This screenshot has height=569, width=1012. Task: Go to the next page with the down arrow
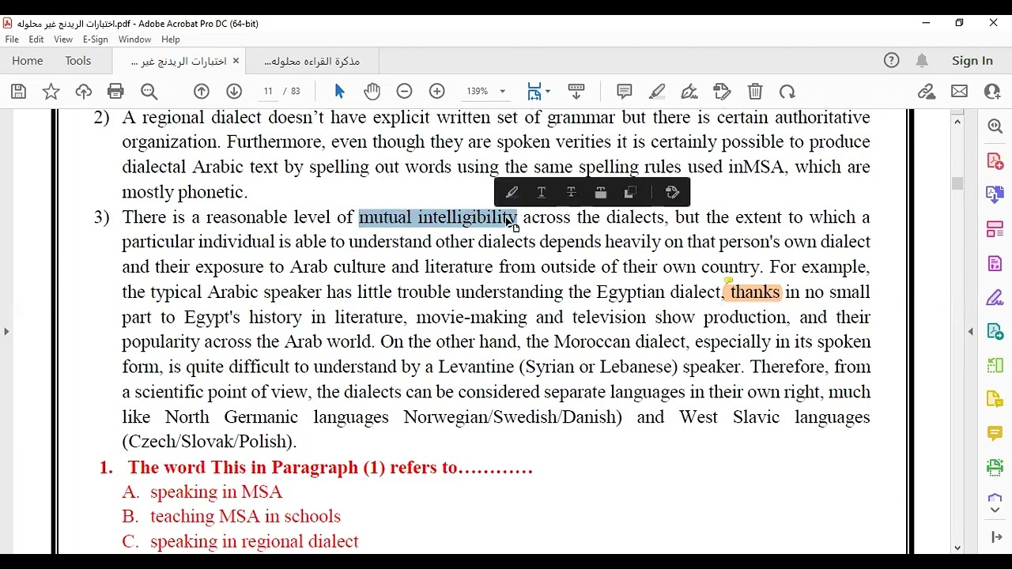[234, 92]
